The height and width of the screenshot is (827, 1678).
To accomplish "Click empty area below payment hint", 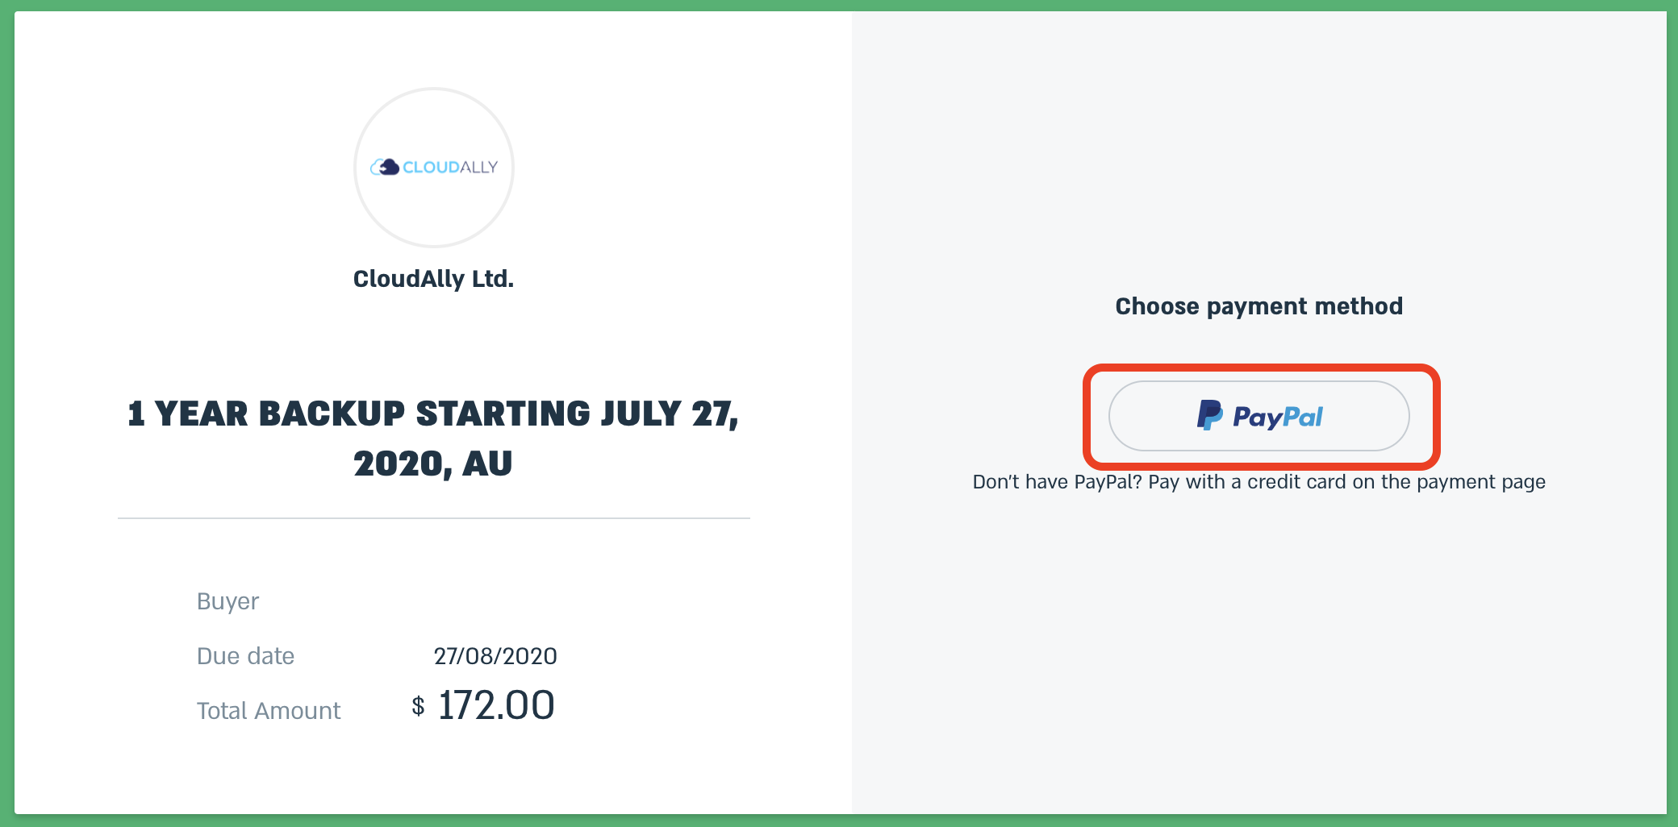I will pyautogui.click(x=1258, y=645).
